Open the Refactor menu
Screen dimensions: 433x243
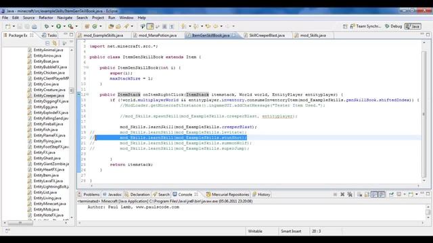click(46, 18)
